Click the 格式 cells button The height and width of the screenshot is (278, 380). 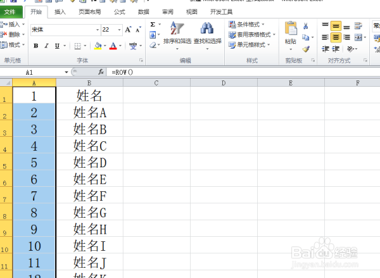point(12,45)
